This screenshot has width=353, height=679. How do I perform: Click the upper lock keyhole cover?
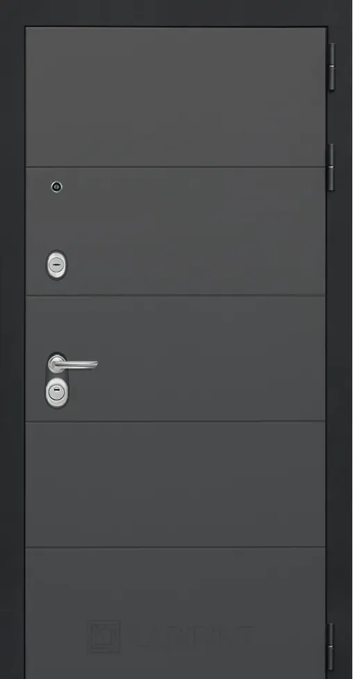click(56, 264)
